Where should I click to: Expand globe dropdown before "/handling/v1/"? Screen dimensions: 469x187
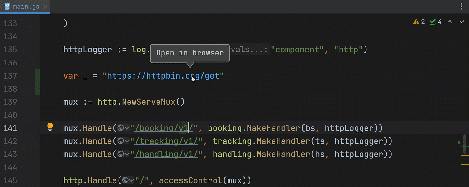pos(127,154)
